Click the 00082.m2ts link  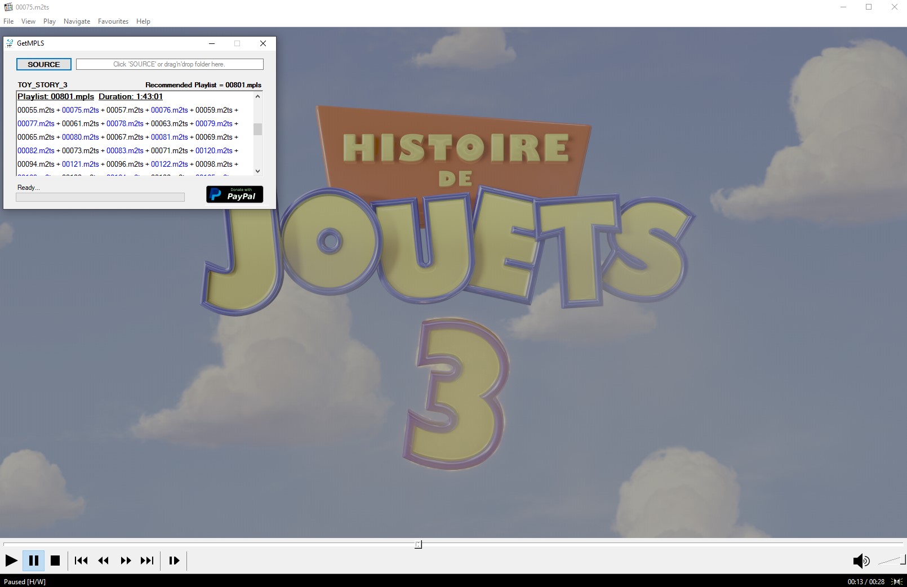(x=36, y=150)
